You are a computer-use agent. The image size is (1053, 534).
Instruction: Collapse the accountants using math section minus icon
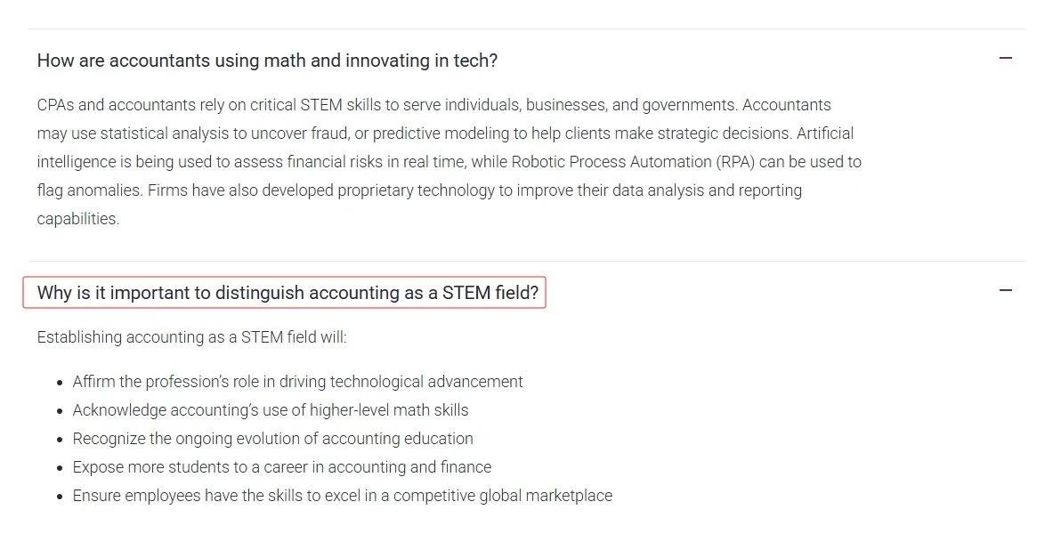click(x=1006, y=59)
